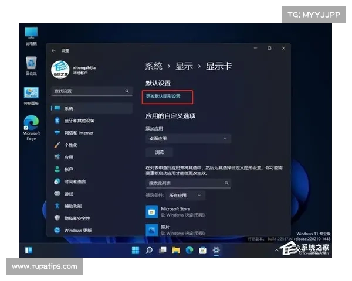Click the game controller icon
The height and width of the screenshot is (281, 352).
(57, 193)
